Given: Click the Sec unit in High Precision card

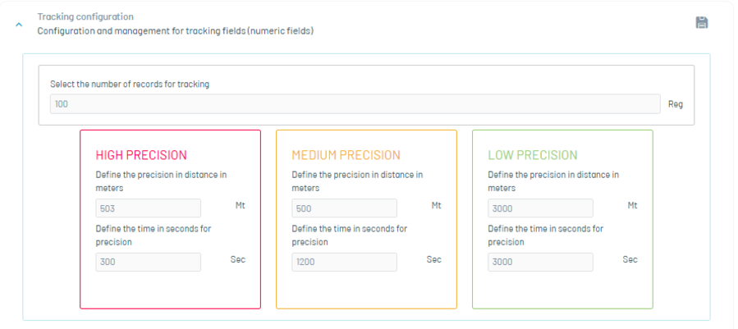Looking at the screenshot, I should point(238,259).
